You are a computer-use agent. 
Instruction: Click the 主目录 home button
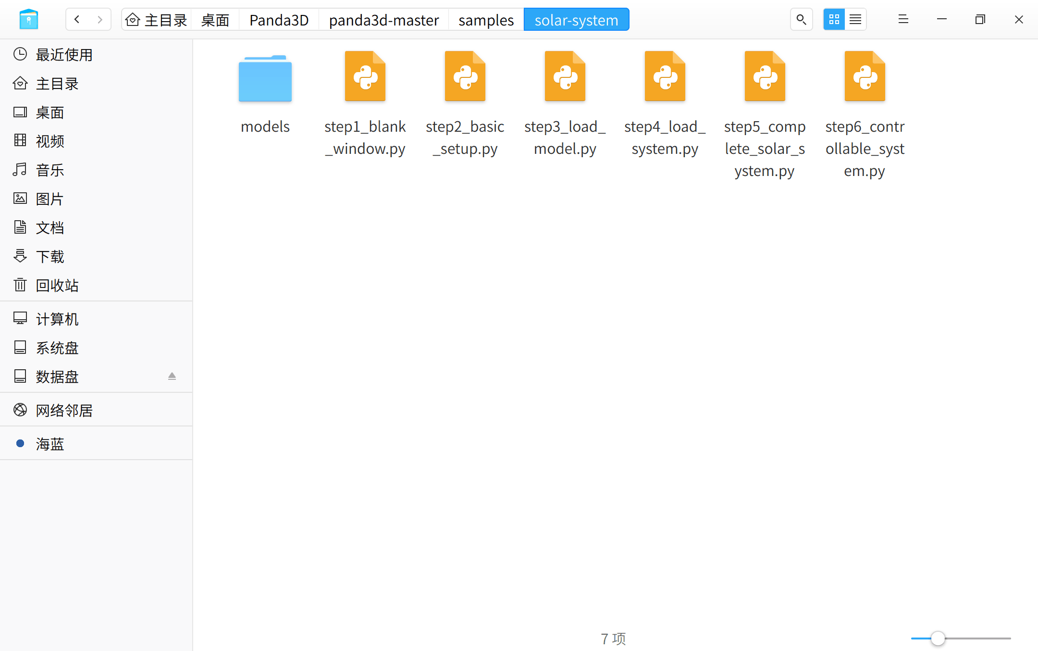pos(155,20)
